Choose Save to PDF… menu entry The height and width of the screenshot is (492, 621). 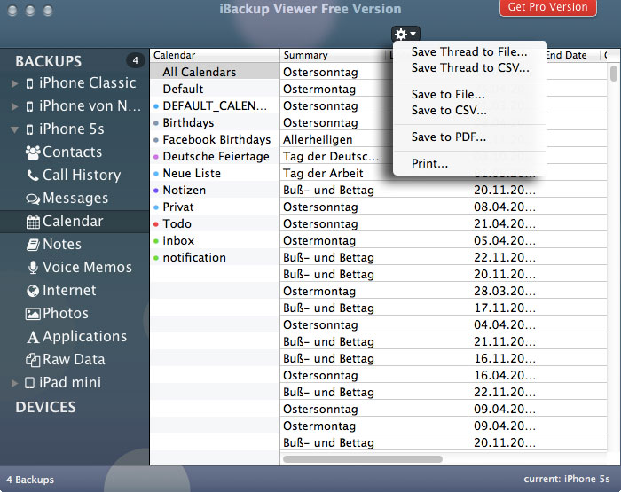click(469, 137)
